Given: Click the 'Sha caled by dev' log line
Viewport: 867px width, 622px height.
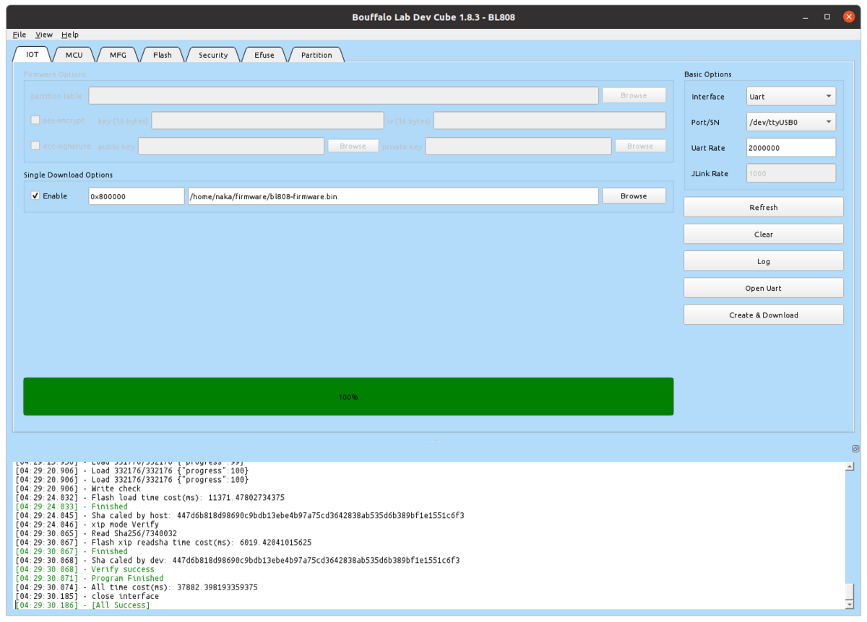Looking at the screenshot, I should pos(238,560).
